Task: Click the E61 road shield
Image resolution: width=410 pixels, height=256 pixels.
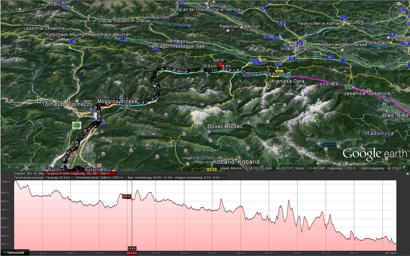Action: pos(348,86)
